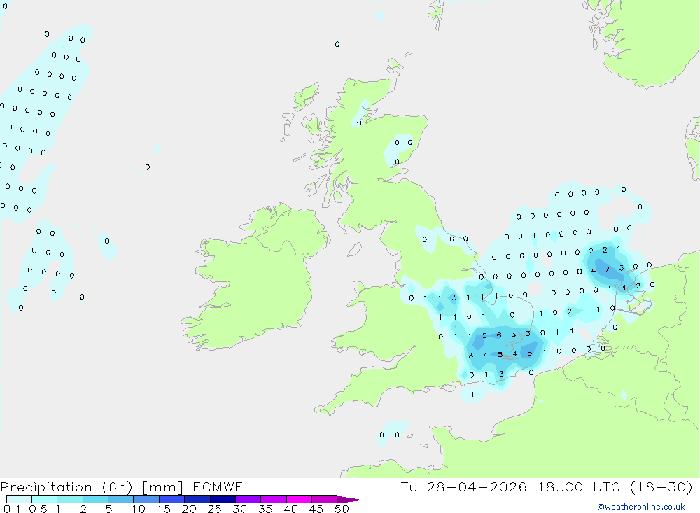Select the legend label '40'
This screenshot has height=513, width=700.
click(x=291, y=509)
